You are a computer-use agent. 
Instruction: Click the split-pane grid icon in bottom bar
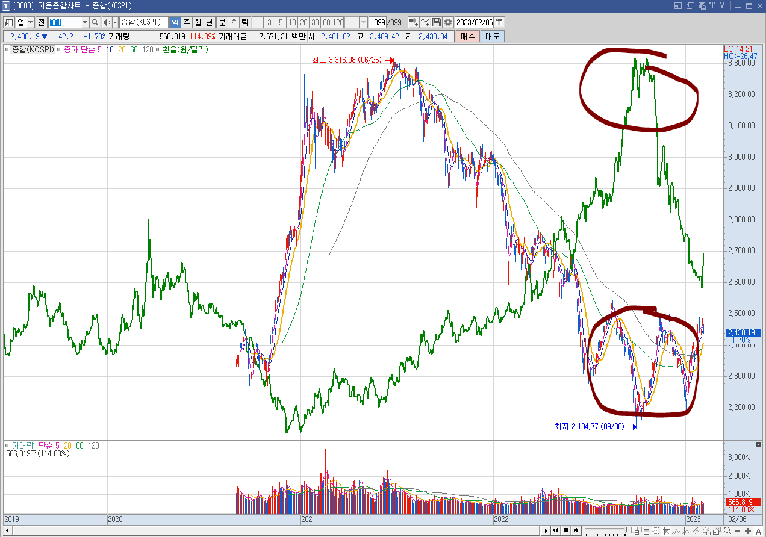(x=635, y=530)
